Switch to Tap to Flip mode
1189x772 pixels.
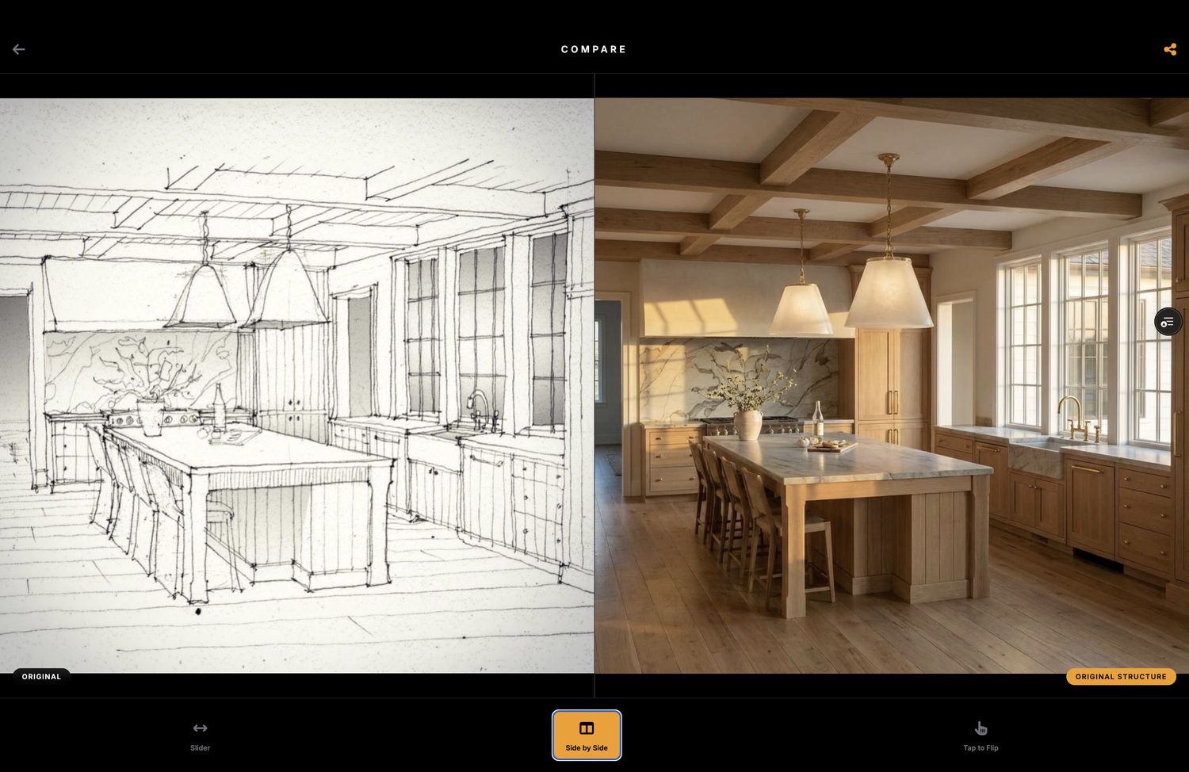pos(981,736)
